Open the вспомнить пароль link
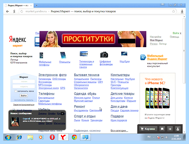Screen dimensions: 189x144 (x=24, y=100)
